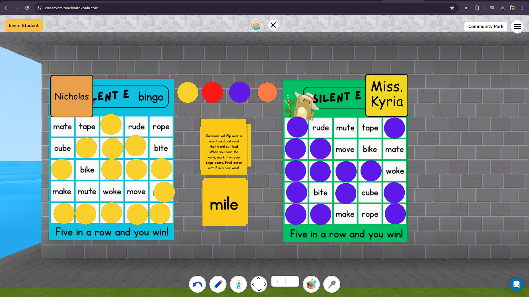Open the object library box tool
This screenshot has width=529, height=297.
311,284
